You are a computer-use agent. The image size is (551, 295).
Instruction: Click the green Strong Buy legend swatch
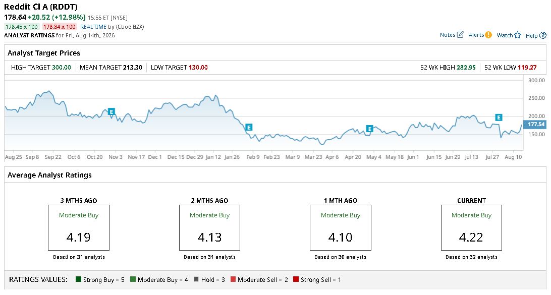pyautogui.click(x=78, y=279)
